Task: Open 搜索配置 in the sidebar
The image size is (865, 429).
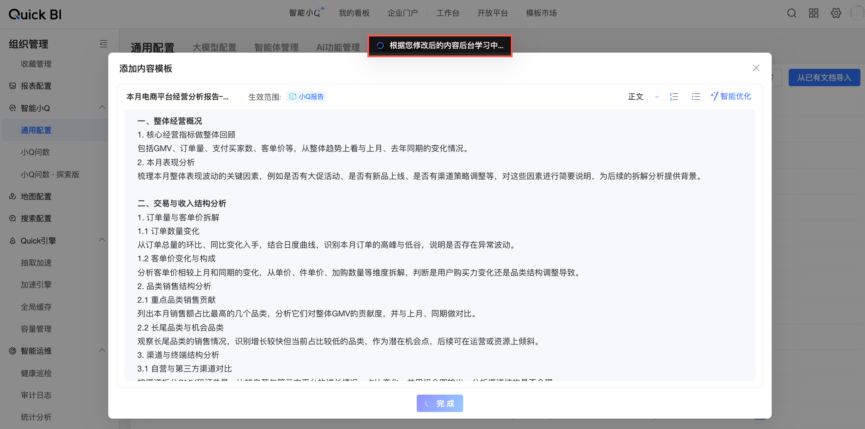Action: (x=36, y=218)
